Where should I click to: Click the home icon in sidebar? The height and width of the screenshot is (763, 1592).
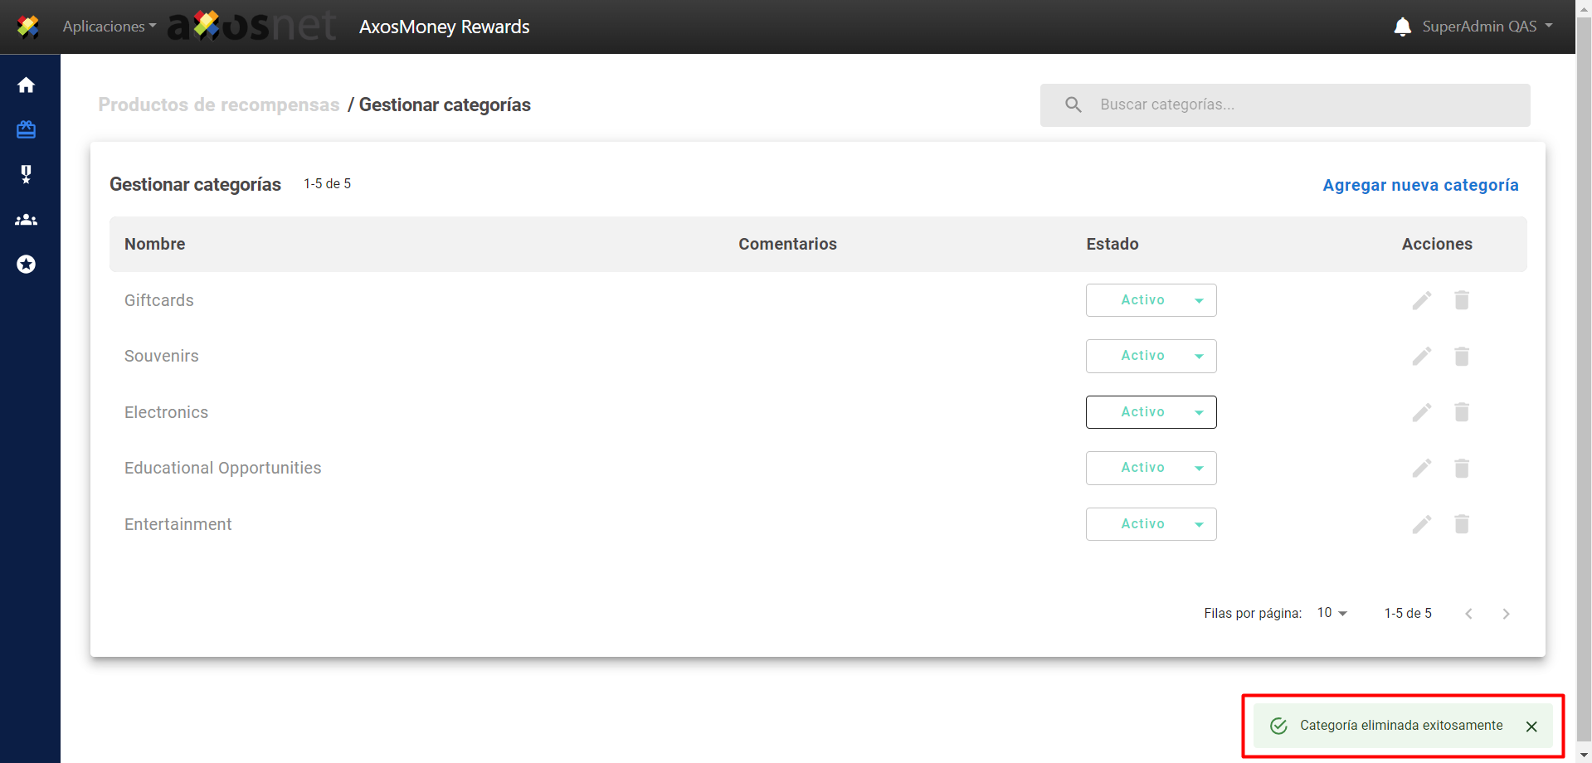(27, 85)
